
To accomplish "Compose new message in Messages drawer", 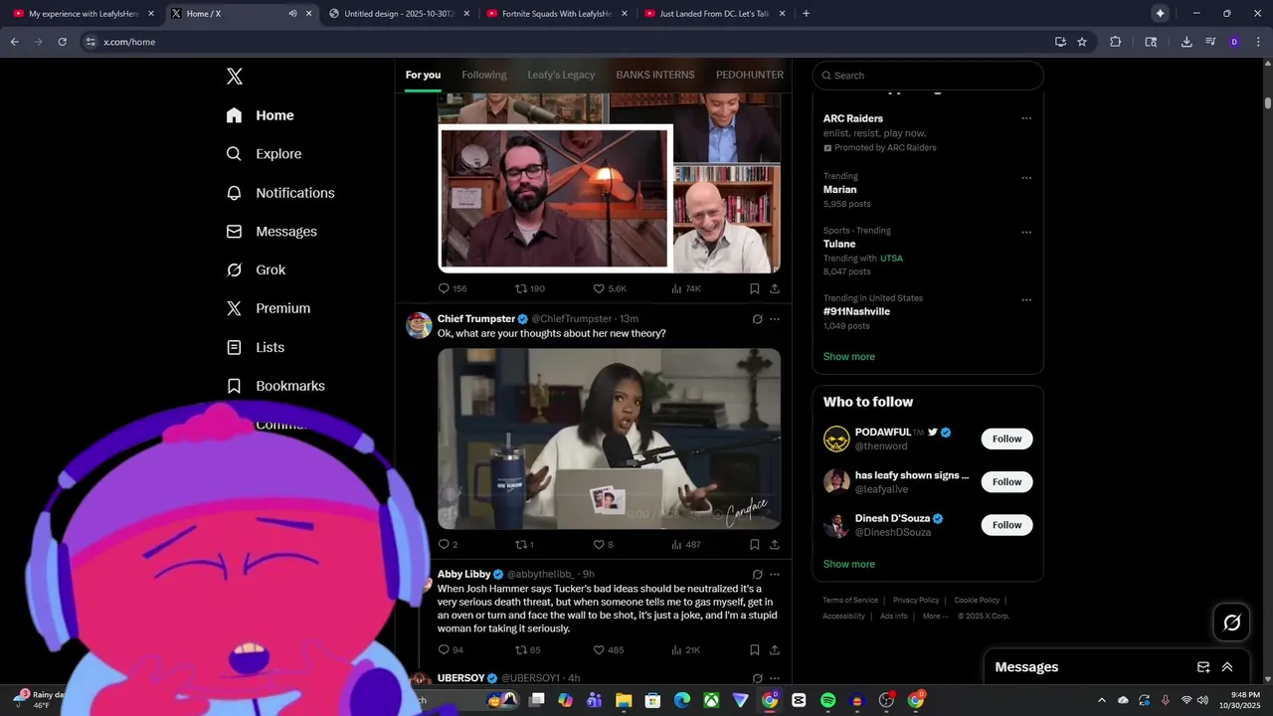I will pos(1203,667).
